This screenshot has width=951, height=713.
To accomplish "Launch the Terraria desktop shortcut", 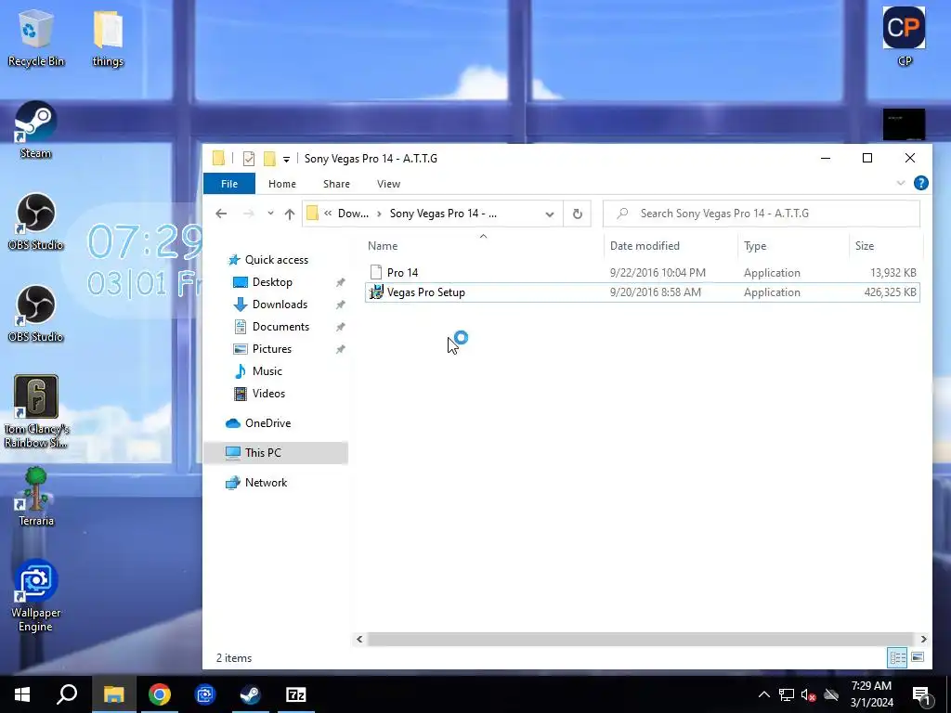I will click(36, 498).
